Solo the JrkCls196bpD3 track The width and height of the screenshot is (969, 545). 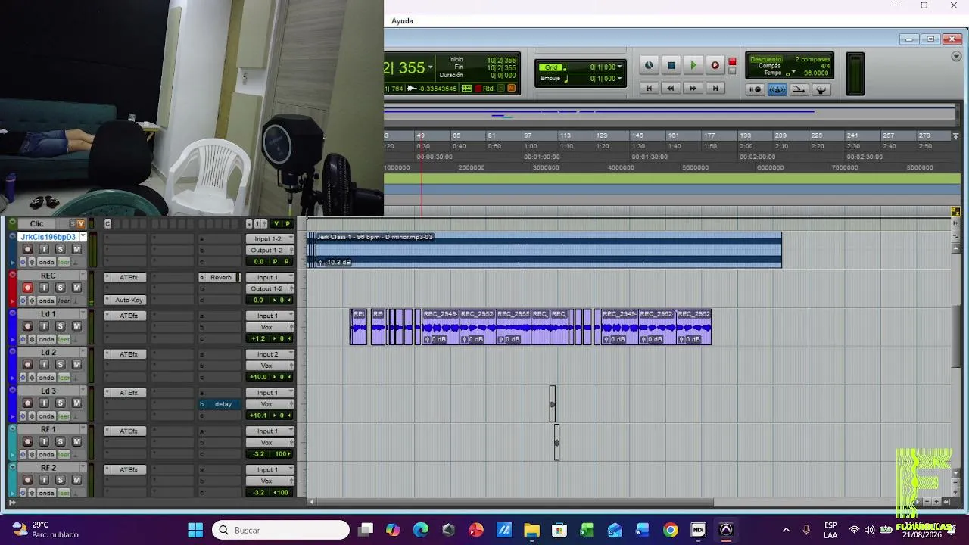60,249
